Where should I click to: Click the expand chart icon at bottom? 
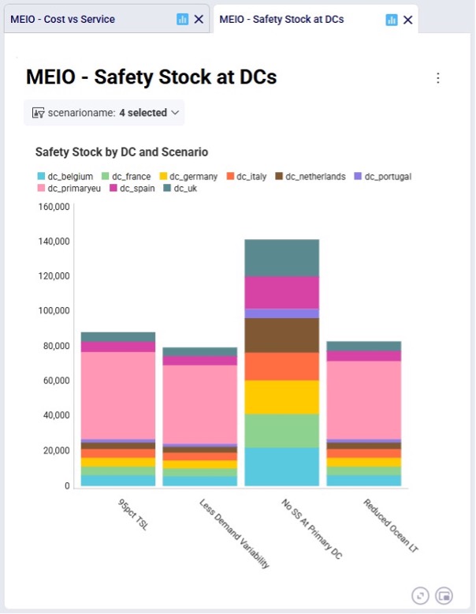[x=421, y=596]
